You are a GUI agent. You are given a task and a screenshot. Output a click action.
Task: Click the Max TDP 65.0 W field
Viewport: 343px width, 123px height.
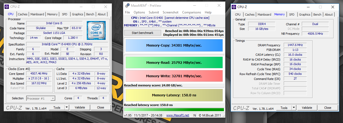point(77,28)
